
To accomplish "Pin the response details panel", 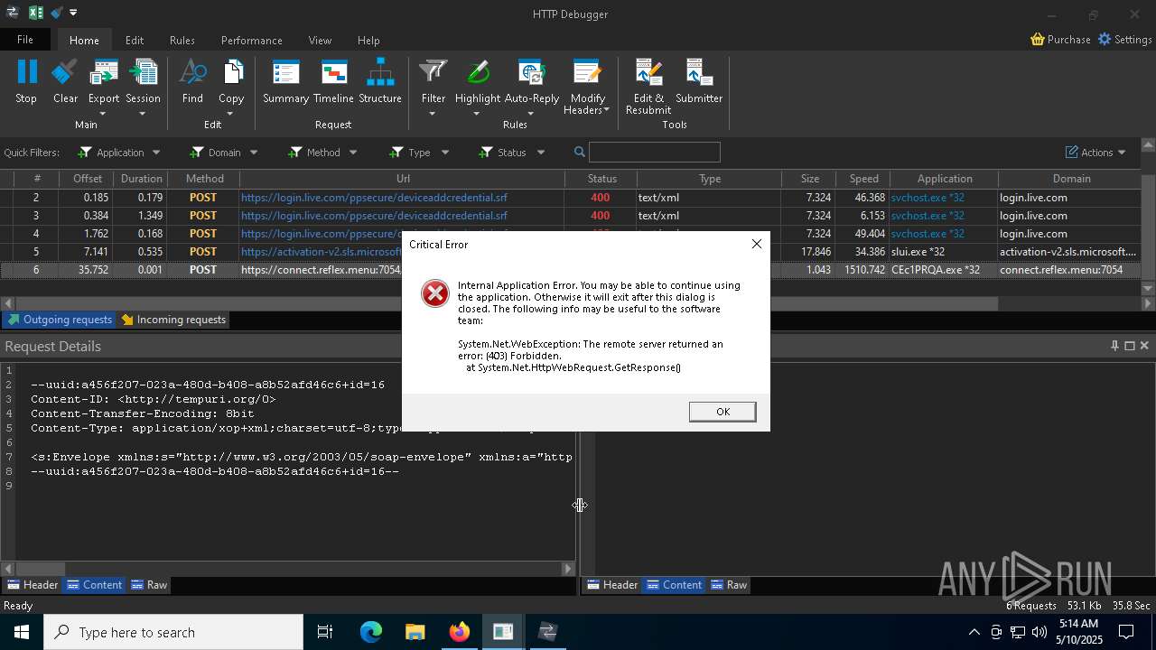I will [x=1114, y=346].
